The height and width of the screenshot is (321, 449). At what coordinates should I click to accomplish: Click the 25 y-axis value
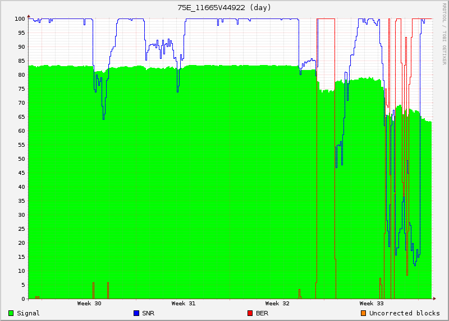click(21, 229)
